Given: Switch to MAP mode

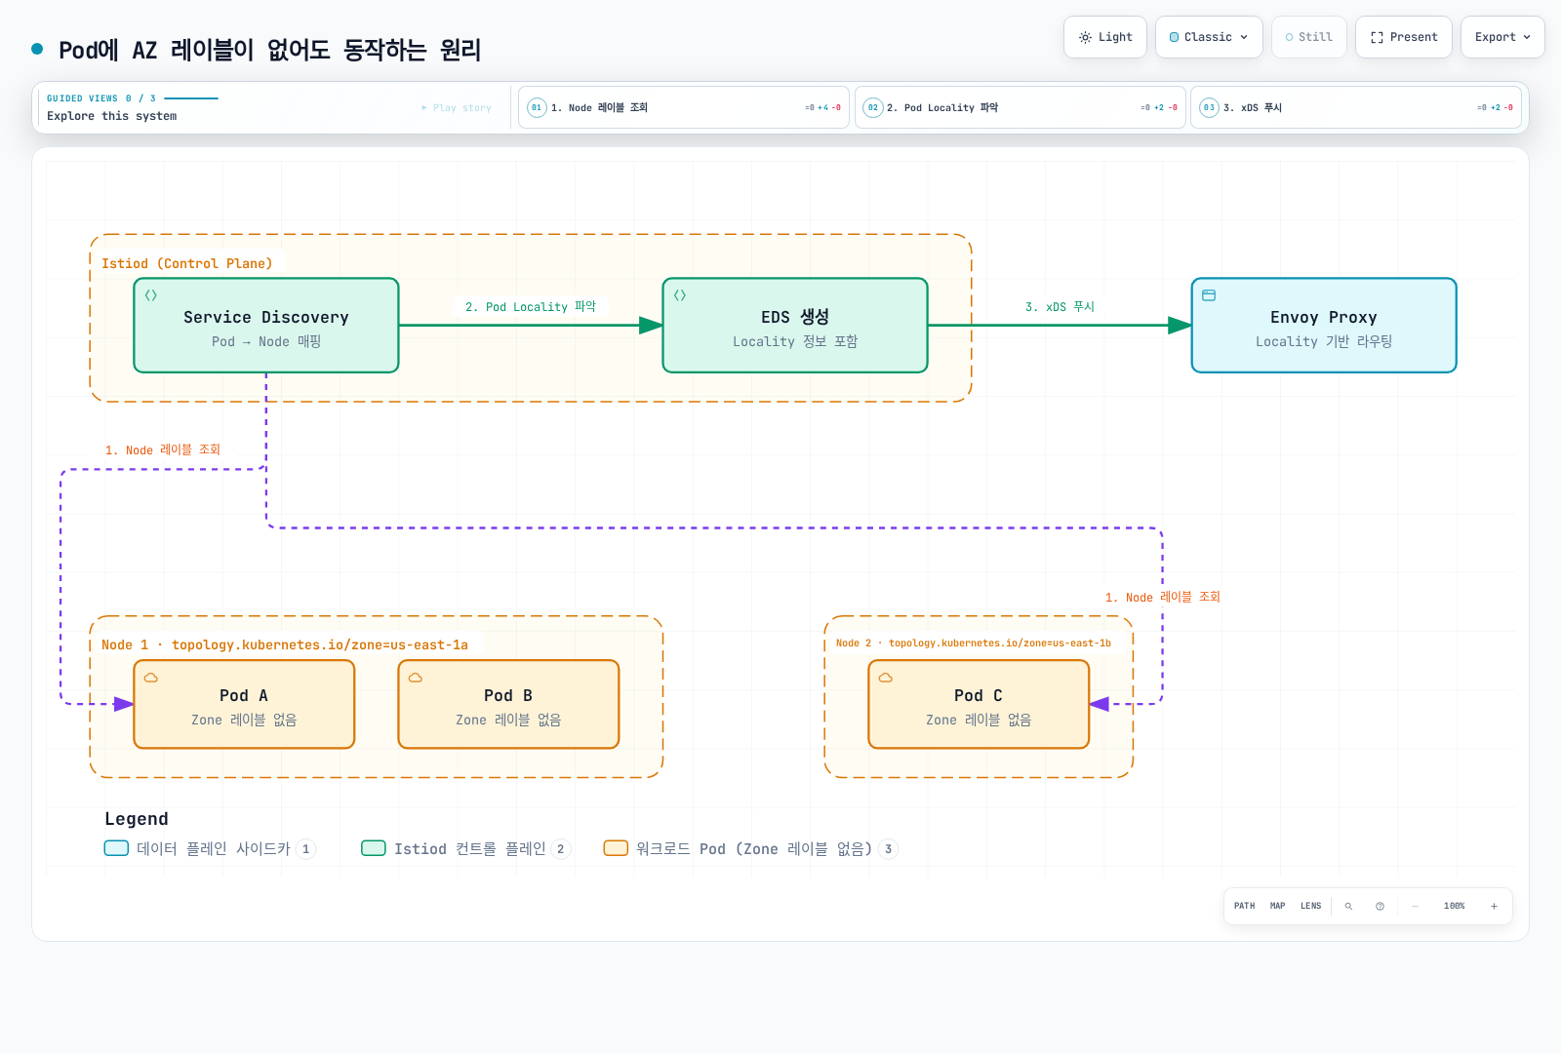Looking at the screenshot, I should (1278, 906).
